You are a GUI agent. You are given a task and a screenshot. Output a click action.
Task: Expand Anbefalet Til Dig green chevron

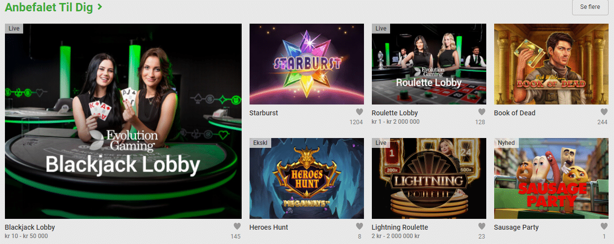tap(100, 7)
